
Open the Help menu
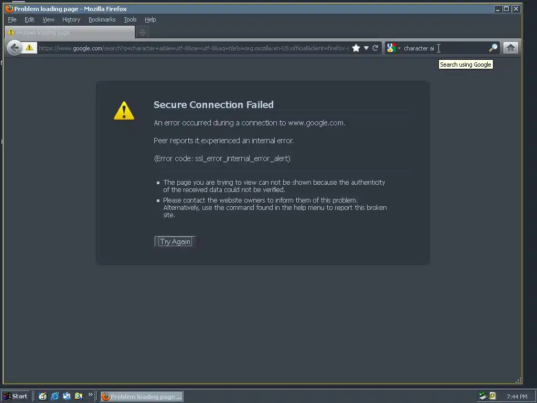(x=150, y=19)
